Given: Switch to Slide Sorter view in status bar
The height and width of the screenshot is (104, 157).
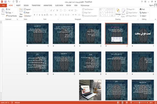Looking at the screenshot, I should (122, 103).
